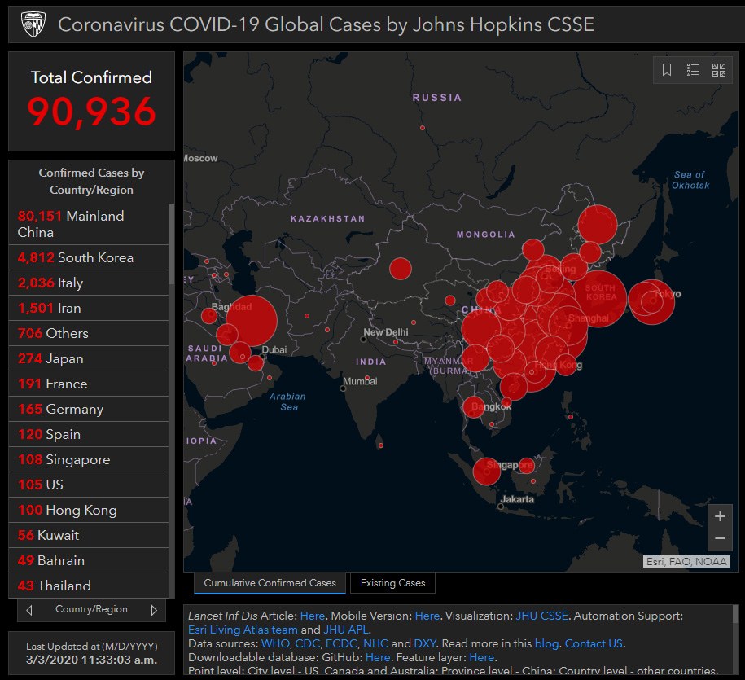Select the Bahrain row with 49 cases
The image size is (745, 680).
click(x=89, y=560)
